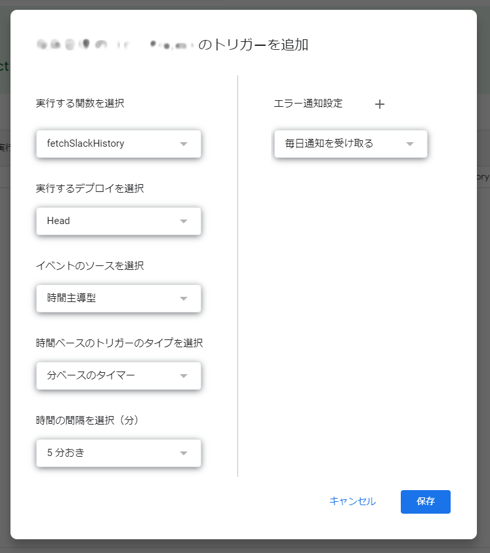Save the trigger with the 保存 button
The width and height of the screenshot is (490, 553).
tap(425, 501)
